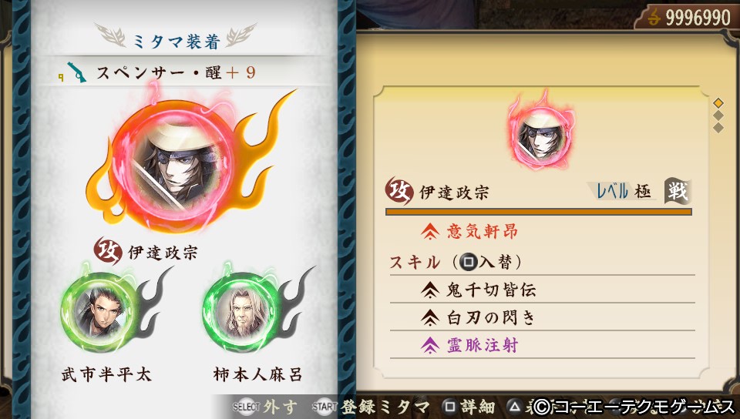The height and width of the screenshot is (419, 740).
Task: Select the bottom diamond page indicator
Action: point(718,128)
